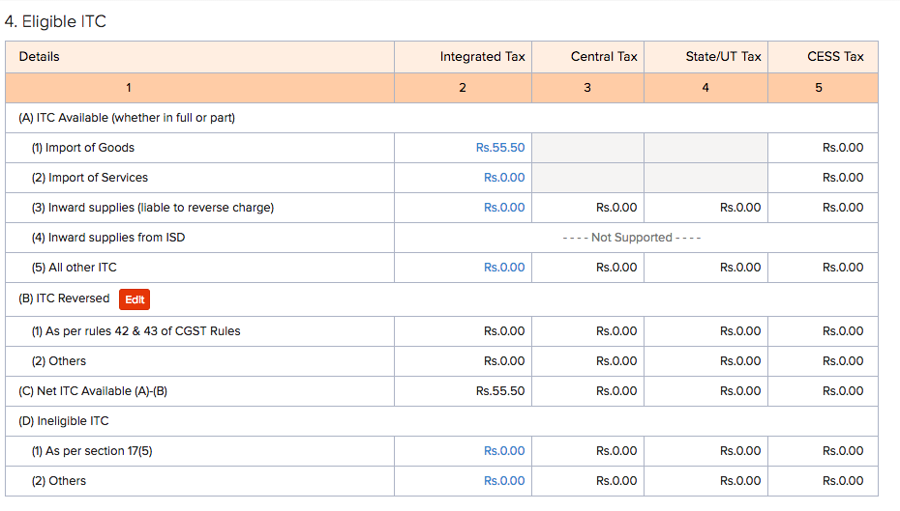Click the red Edit button beside ITC Reversed
This screenshot has width=900, height=511.
[x=135, y=299]
